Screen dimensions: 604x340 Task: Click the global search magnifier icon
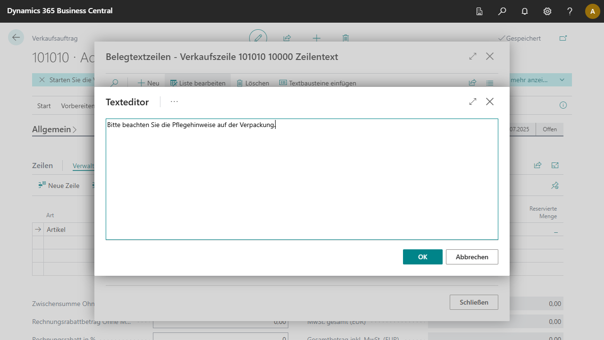coord(502,11)
